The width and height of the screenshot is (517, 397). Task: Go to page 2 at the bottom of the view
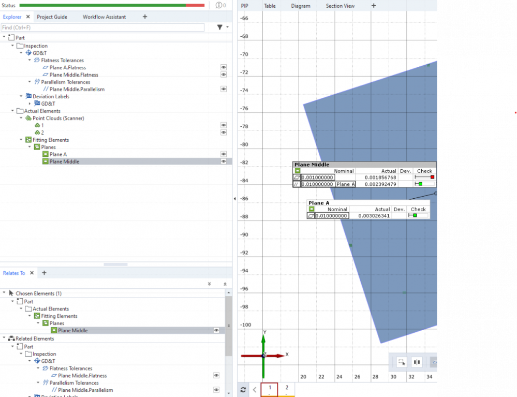[287, 388]
